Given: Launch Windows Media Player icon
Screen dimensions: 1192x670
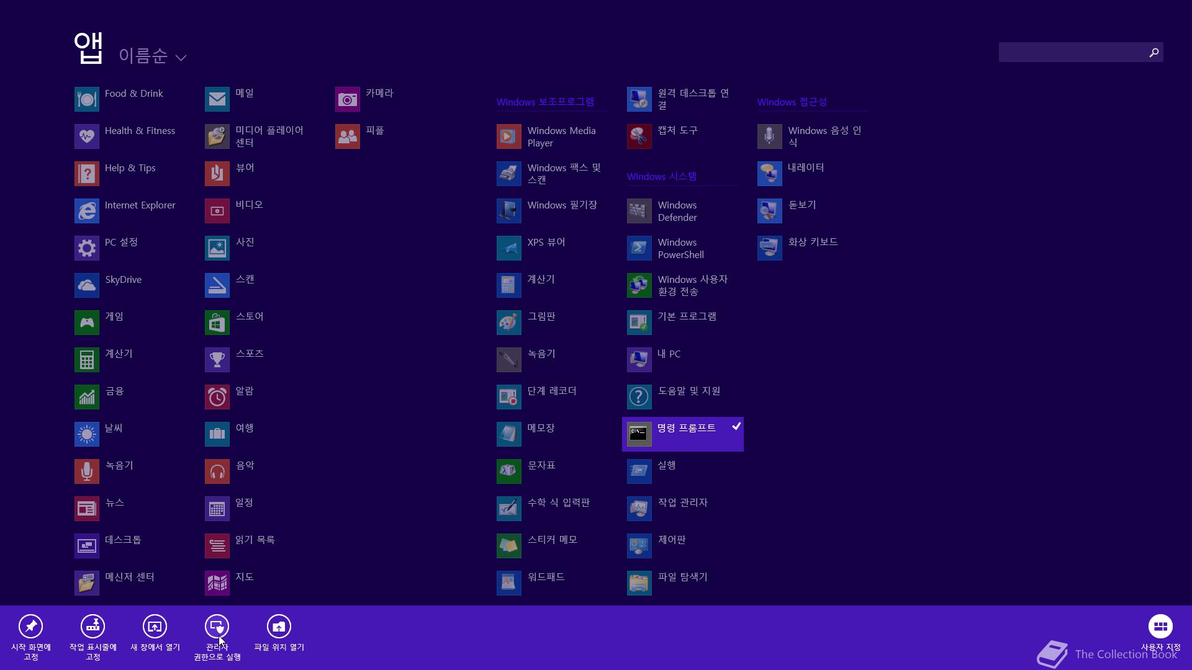Looking at the screenshot, I should click(x=509, y=136).
